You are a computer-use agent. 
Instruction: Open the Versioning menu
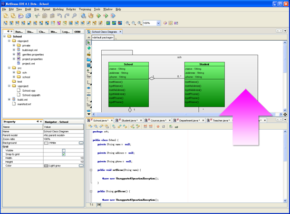[x=85, y=9]
